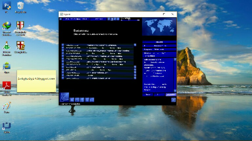The height and width of the screenshot is (141, 252).
Task: Open the hardware screen icon in bottom toolbar
Action: (72, 100)
